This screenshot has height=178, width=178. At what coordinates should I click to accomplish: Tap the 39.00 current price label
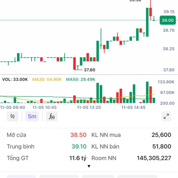168,20
